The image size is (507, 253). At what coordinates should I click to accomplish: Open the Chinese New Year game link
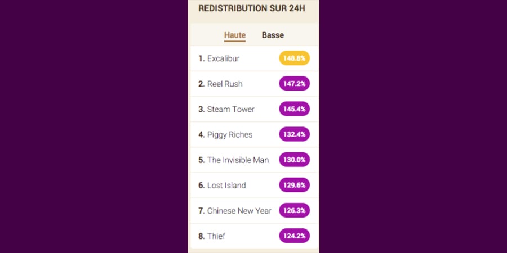pyautogui.click(x=239, y=211)
